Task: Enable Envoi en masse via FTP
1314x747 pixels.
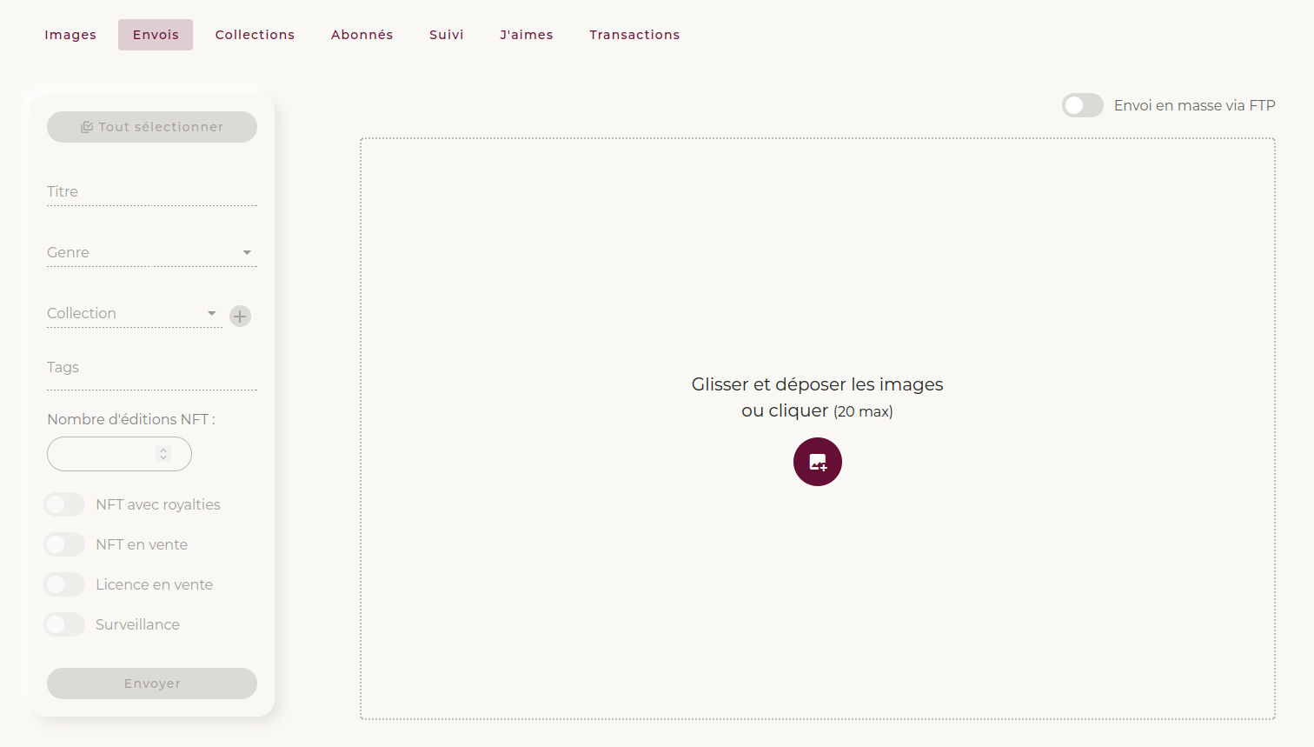Action: click(x=1082, y=105)
